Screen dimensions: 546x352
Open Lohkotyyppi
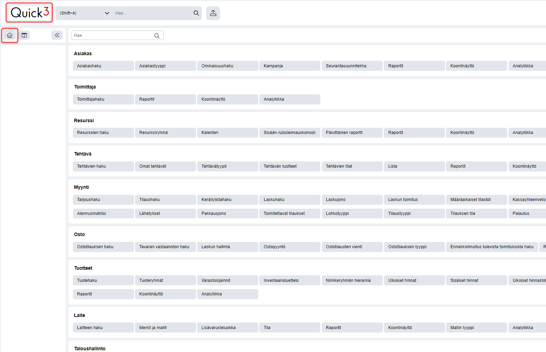coord(352,213)
